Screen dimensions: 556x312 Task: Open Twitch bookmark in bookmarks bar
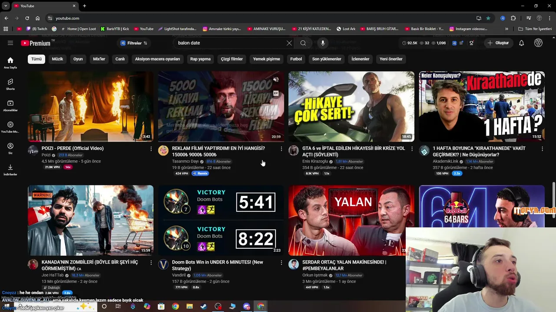(x=37, y=29)
